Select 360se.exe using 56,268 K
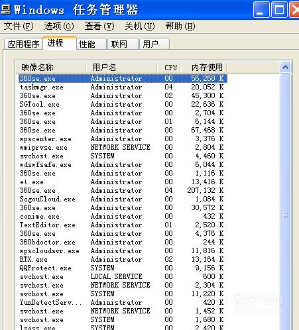 (x=123, y=78)
